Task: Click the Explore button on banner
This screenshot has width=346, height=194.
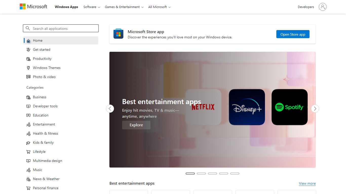Action: point(136,125)
